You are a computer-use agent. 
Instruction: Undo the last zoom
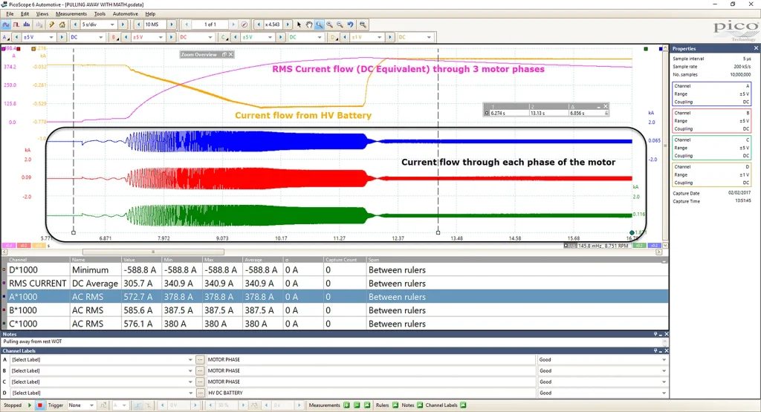[x=351, y=24]
